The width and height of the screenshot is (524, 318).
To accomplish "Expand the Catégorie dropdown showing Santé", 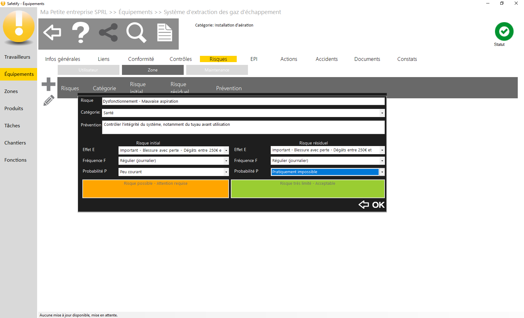I will pos(382,113).
